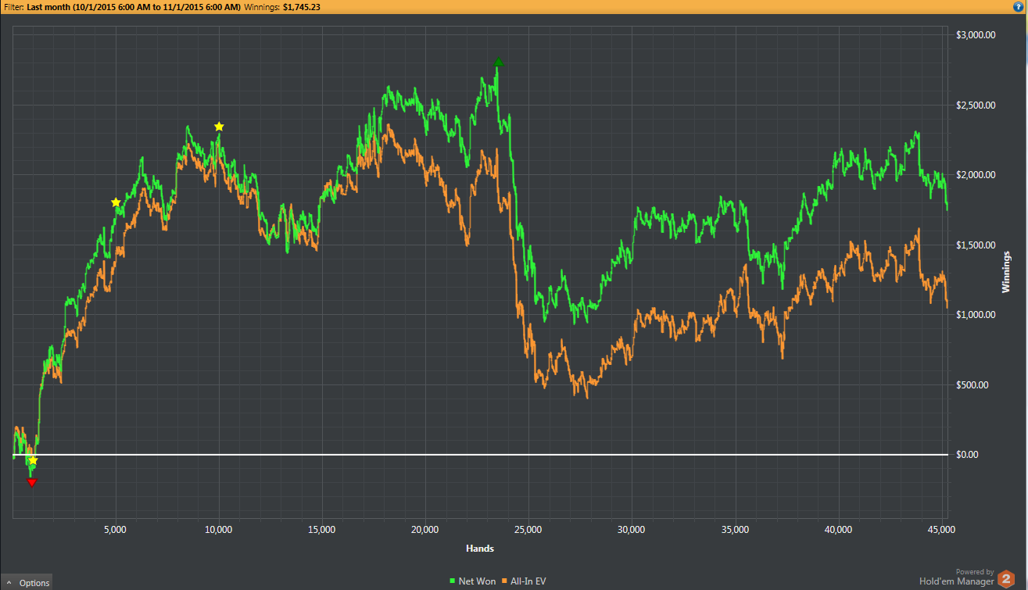Click the green upward triangle peak marker
Viewport: 1028px width, 590px height.
click(499, 63)
